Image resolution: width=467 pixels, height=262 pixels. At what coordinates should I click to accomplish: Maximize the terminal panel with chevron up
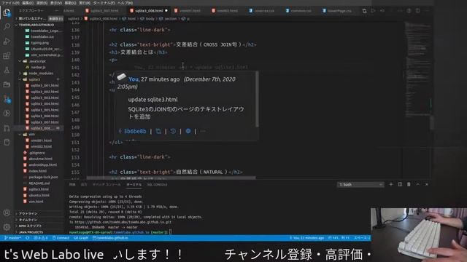pyautogui.click(x=418, y=184)
